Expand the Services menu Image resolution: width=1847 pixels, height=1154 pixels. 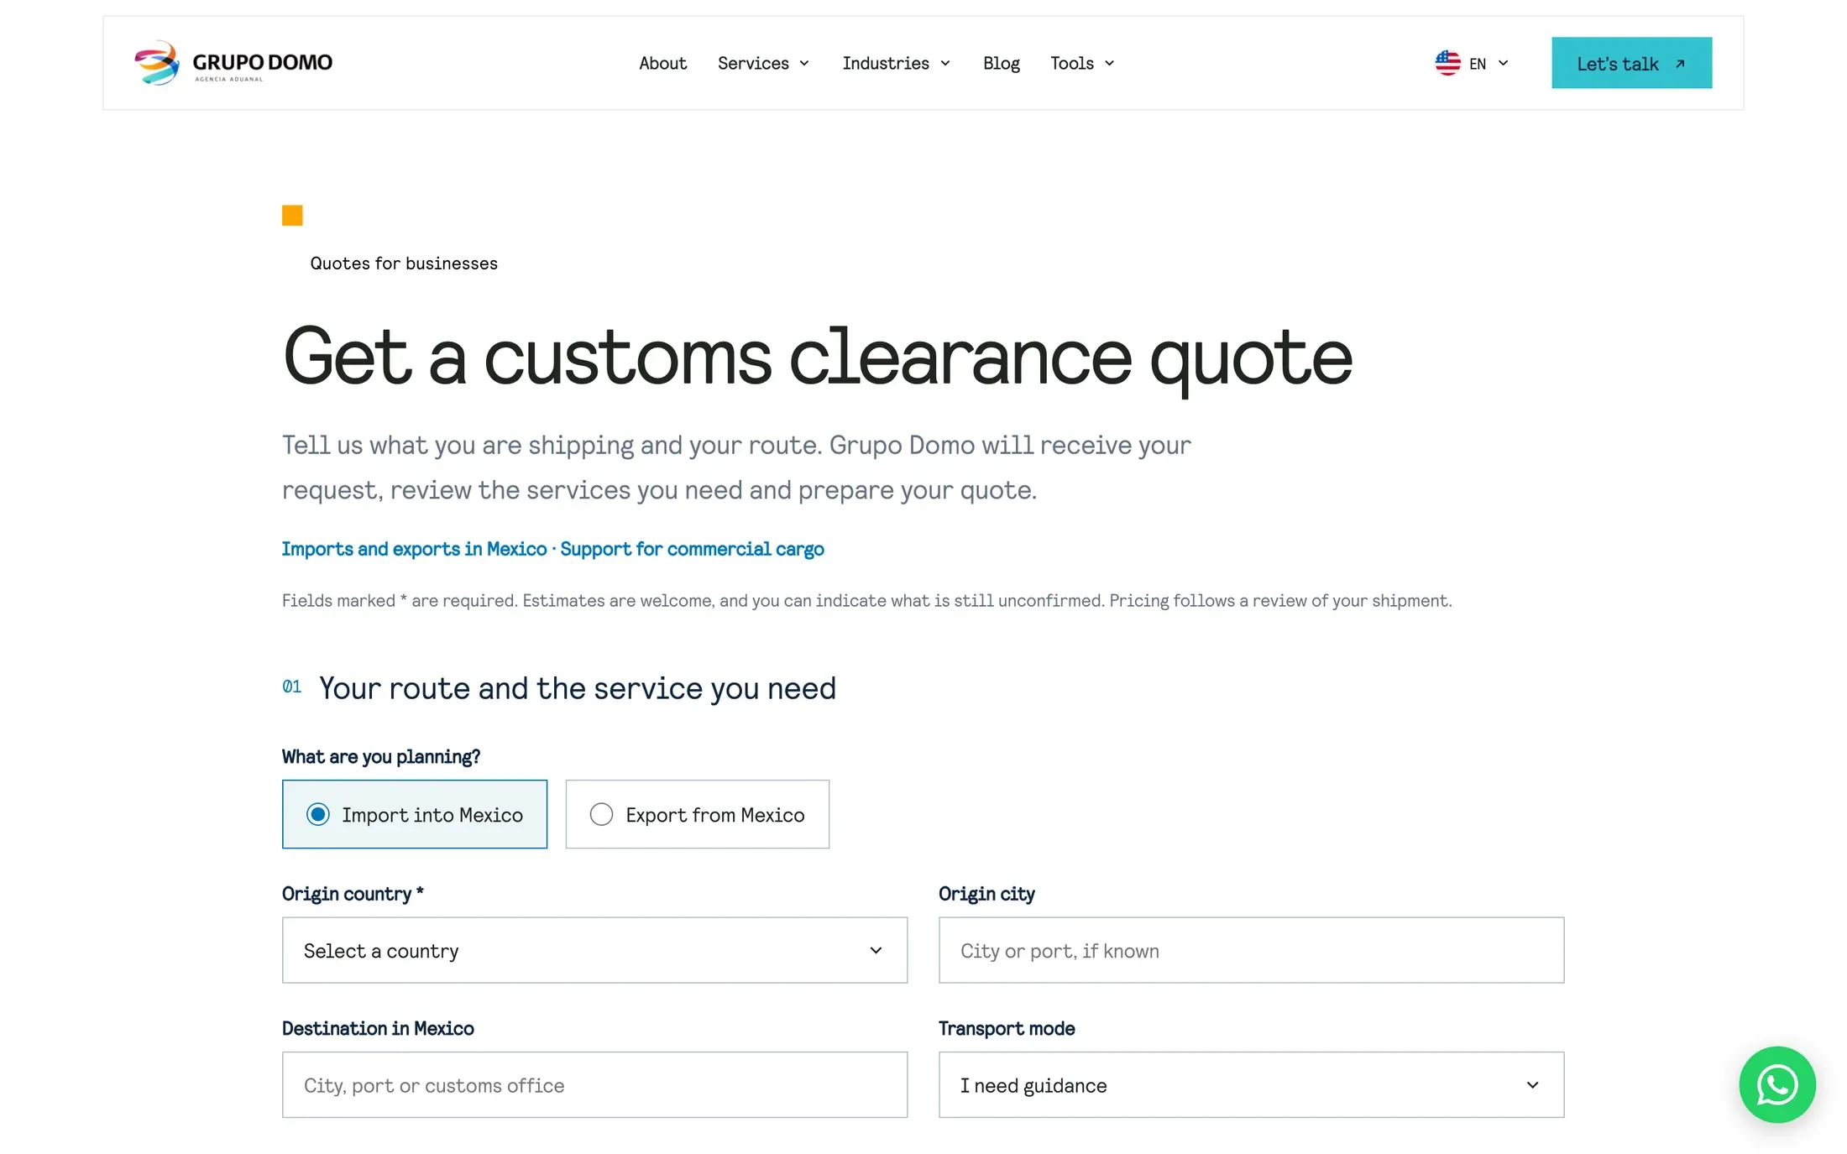tap(763, 63)
